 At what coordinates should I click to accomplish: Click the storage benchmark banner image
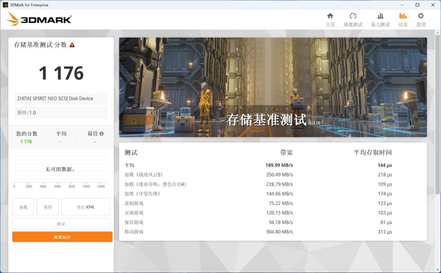(273, 87)
